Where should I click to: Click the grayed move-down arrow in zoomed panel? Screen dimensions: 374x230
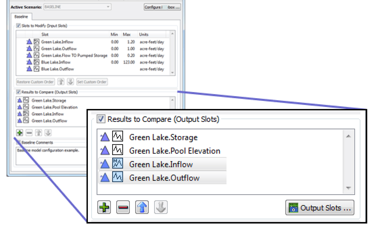point(161,208)
